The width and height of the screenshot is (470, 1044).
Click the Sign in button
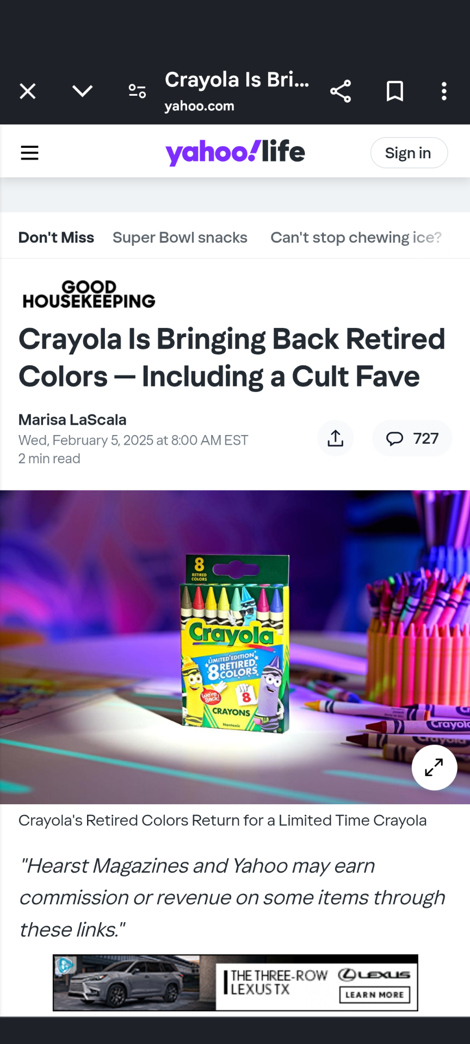point(409,153)
